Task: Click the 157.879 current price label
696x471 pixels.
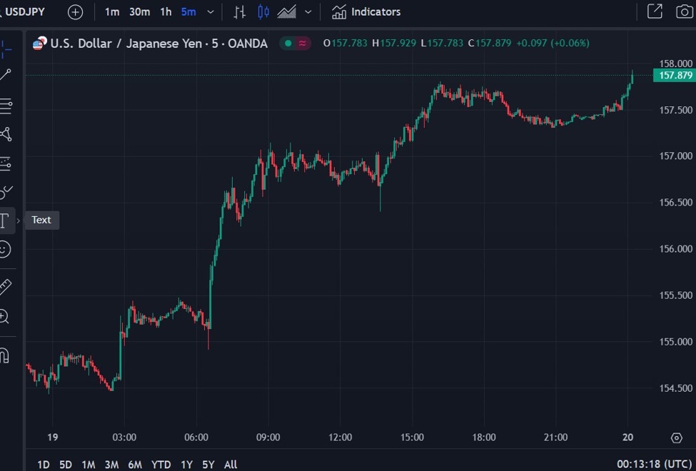Action: pyautogui.click(x=675, y=76)
